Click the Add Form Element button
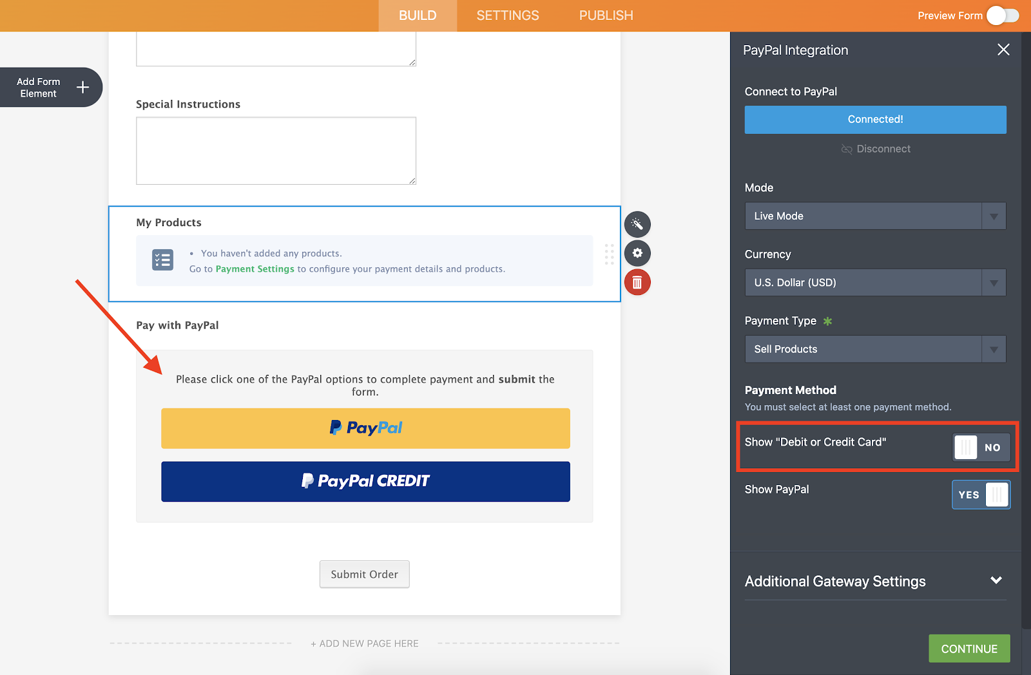This screenshot has width=1031, height=675. coord(51,87)
